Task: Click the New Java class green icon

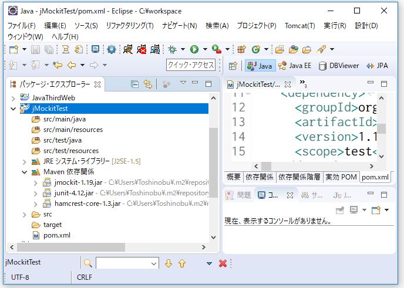Action: tap(255, 49)
